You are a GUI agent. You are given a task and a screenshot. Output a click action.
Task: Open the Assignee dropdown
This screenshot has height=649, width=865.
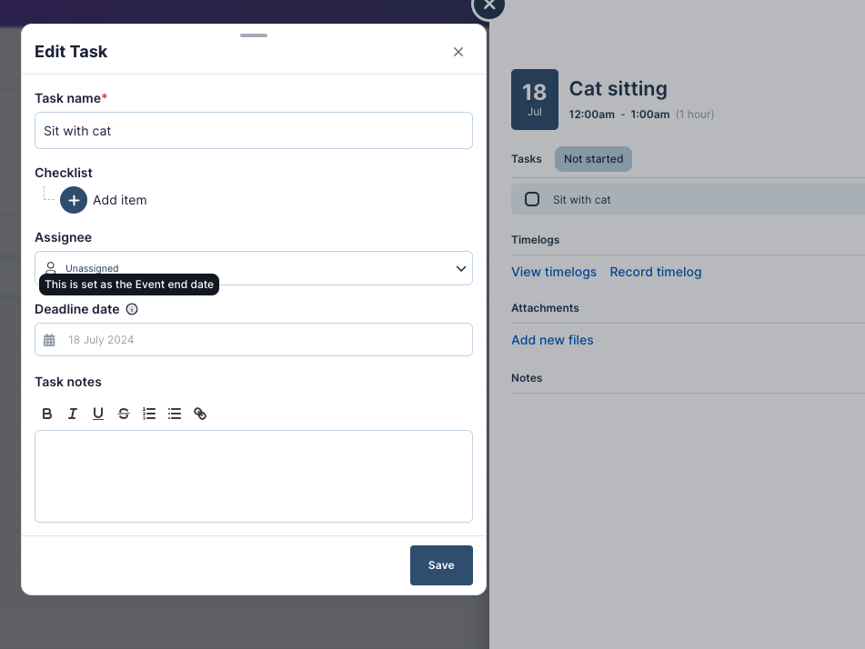point(253,268)
